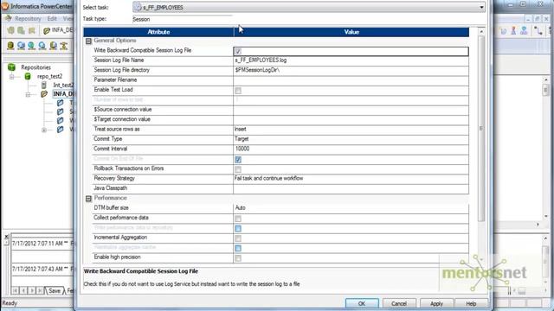Viewport: 554px width, 311px height.
Task: Click the dialog scrollbar up arrow
Action: tap(481, 32)
